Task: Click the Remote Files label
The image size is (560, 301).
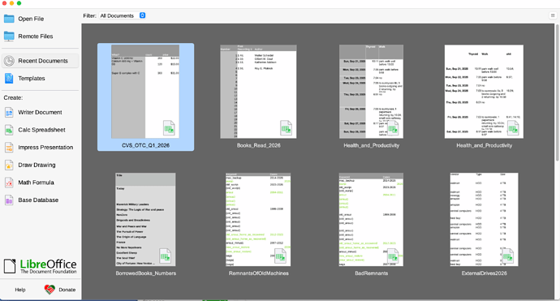Action: 36,36
